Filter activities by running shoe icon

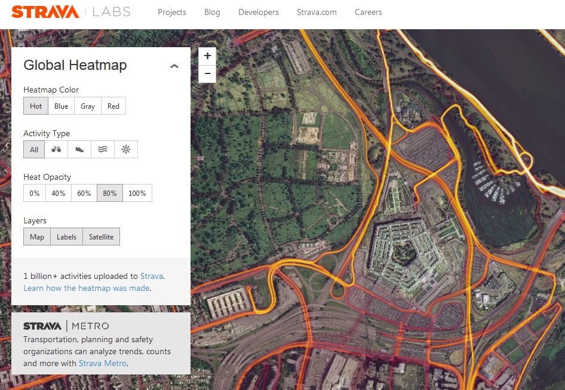79,149
